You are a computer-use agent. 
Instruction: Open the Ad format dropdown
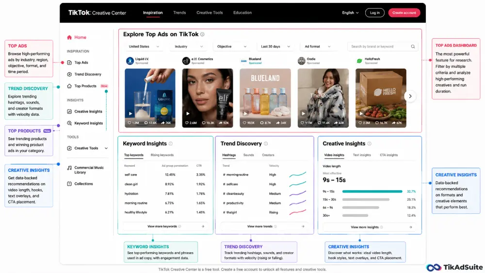(318, 47)
